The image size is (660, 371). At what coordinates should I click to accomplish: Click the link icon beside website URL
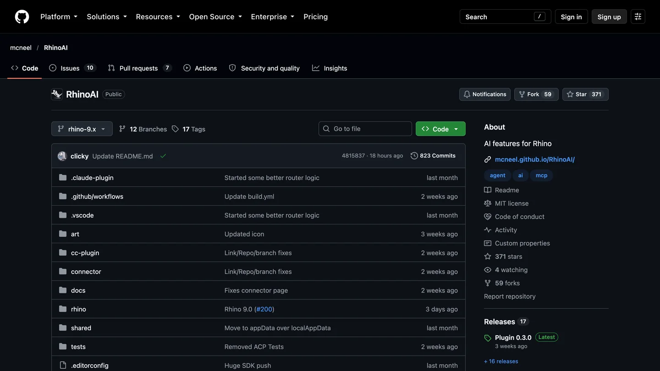pos(488,160)
